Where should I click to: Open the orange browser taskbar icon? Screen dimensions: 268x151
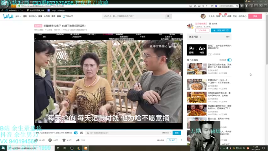pyautogui.click(x=86, y=148)
